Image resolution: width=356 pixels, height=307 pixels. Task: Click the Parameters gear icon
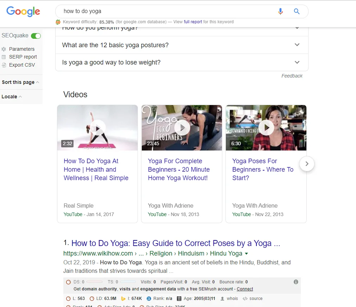click(4, 49)
